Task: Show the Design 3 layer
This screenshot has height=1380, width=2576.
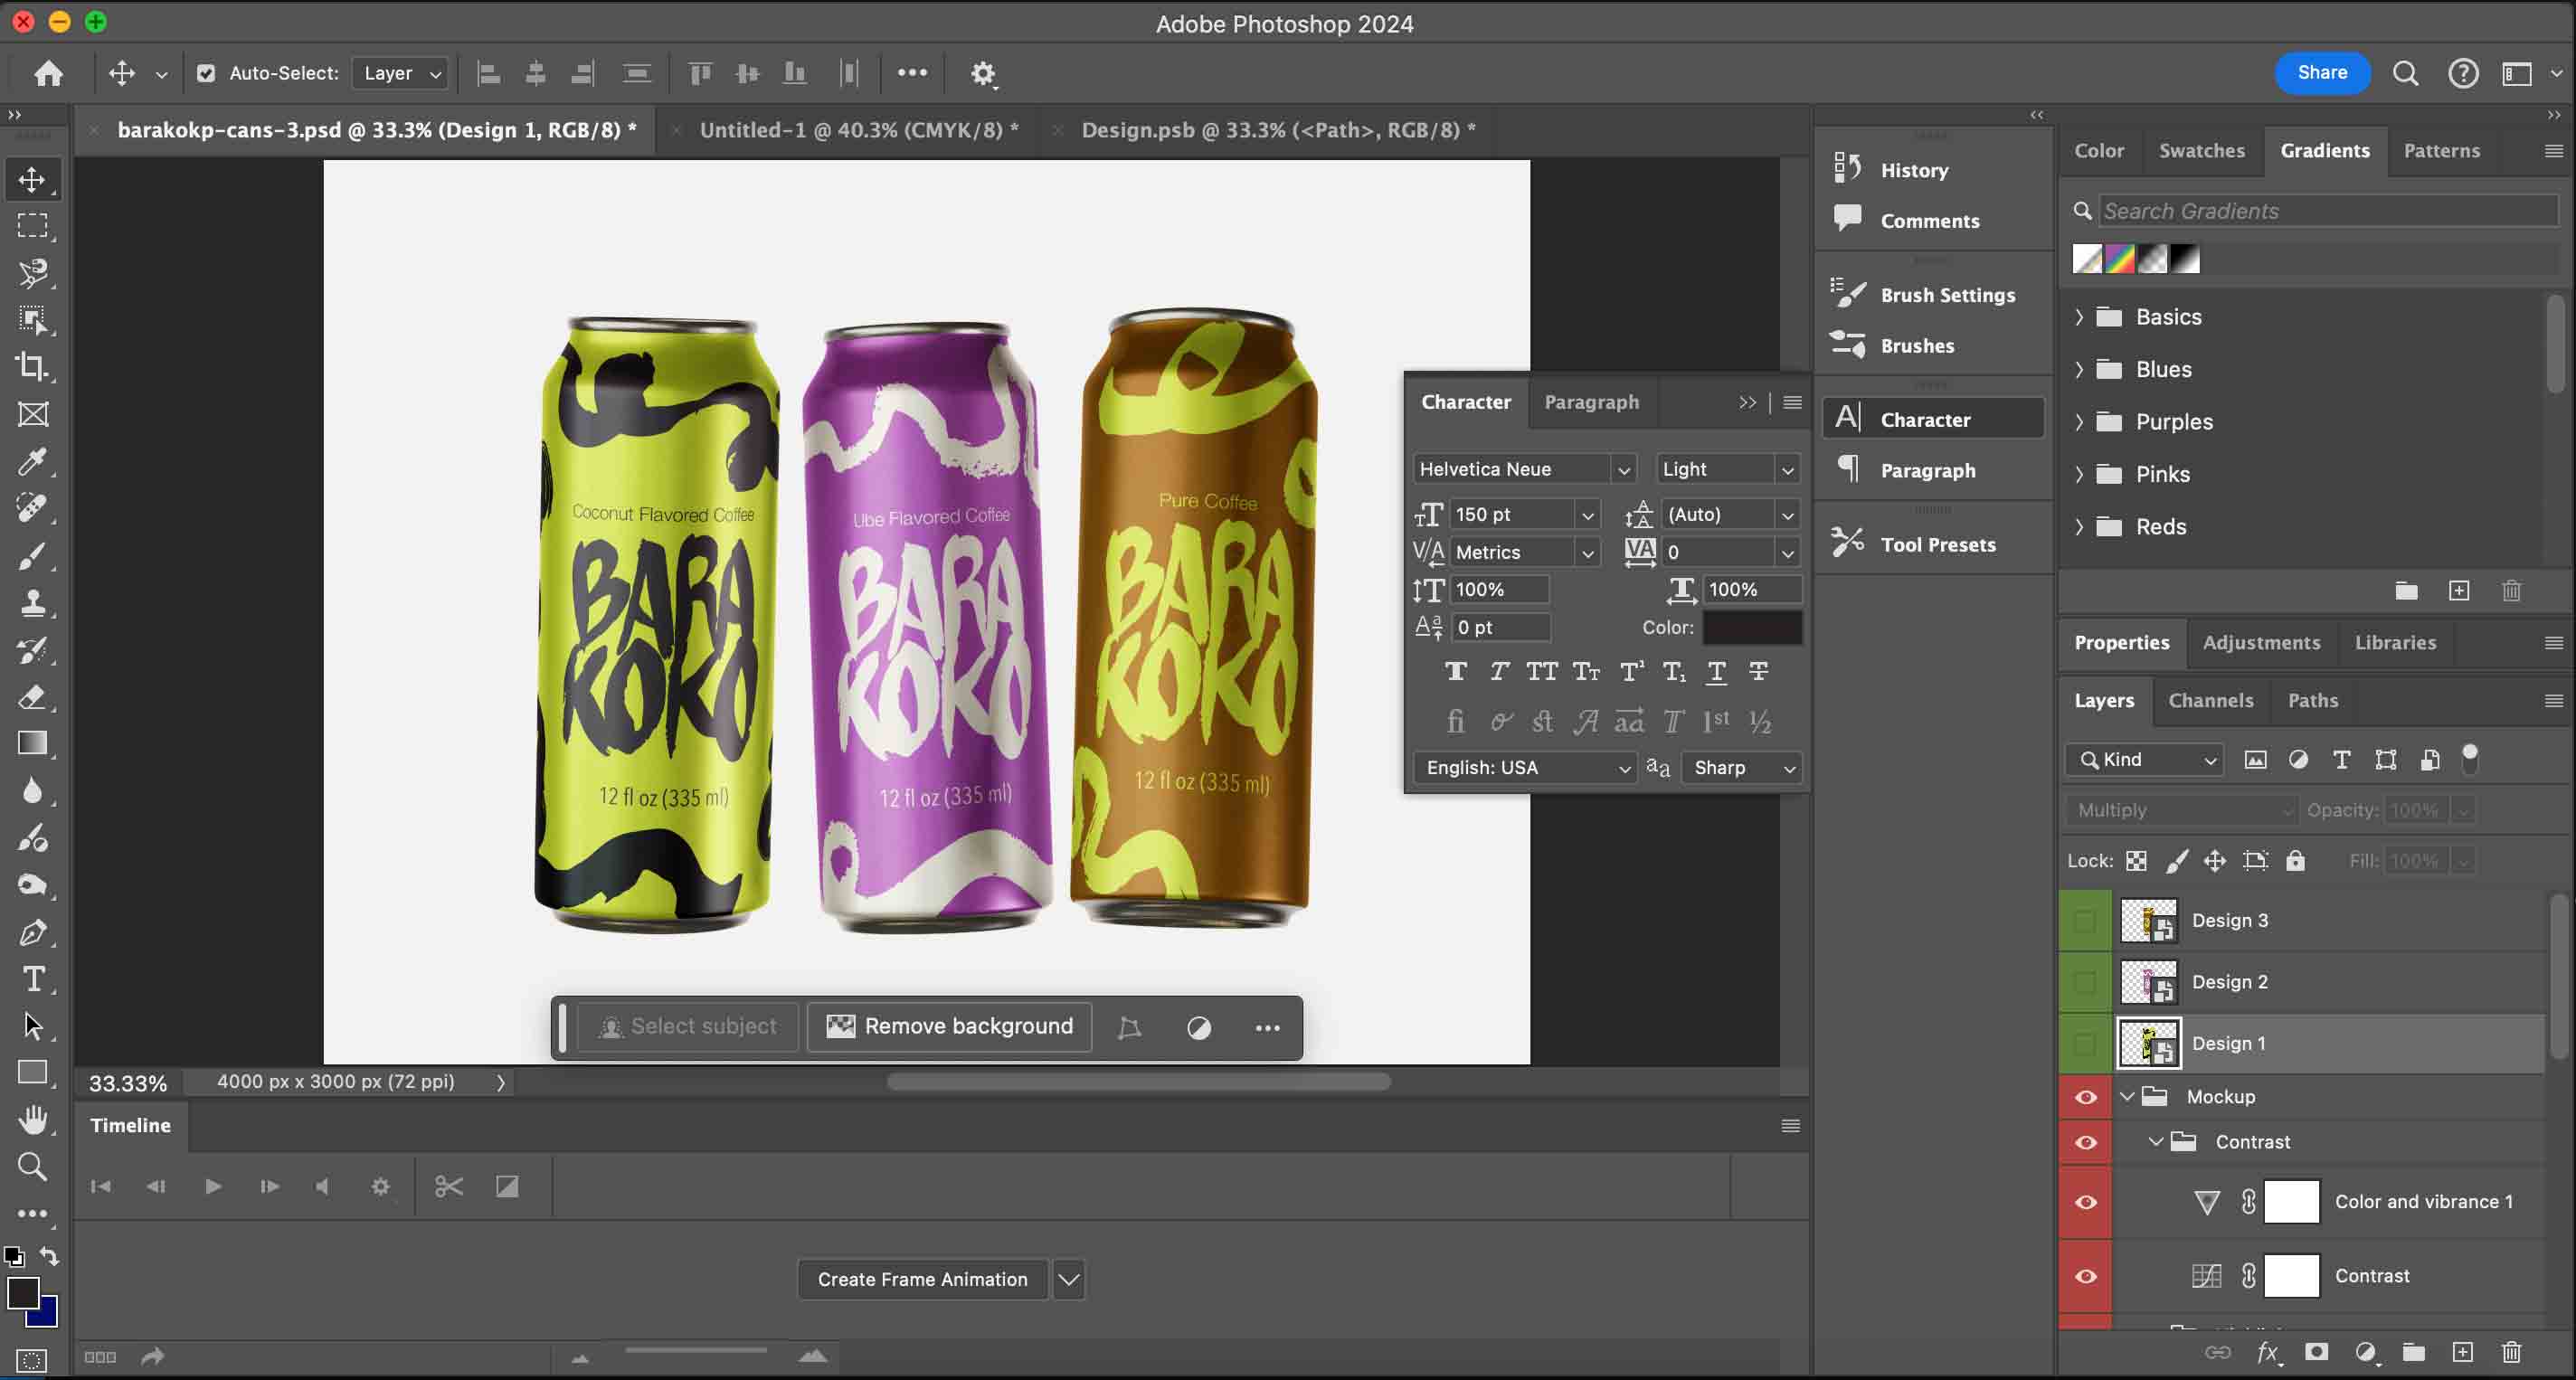Action: [2085, 920]
